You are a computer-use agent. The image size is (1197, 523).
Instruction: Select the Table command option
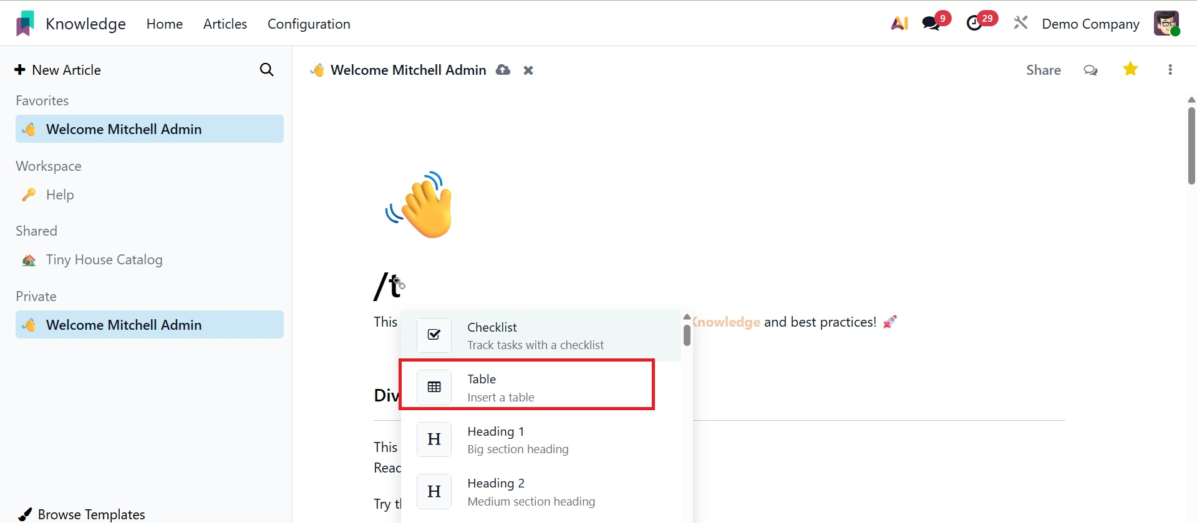[527, 387]
